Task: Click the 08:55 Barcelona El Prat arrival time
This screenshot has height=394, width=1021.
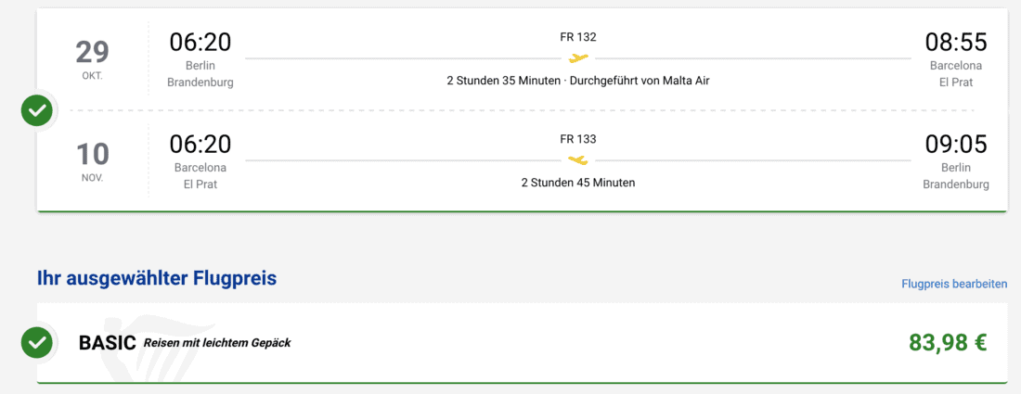Action: coord(956,43)
